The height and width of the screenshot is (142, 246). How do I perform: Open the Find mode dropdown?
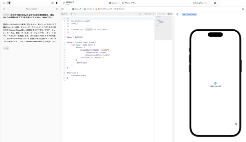(66, 14)
